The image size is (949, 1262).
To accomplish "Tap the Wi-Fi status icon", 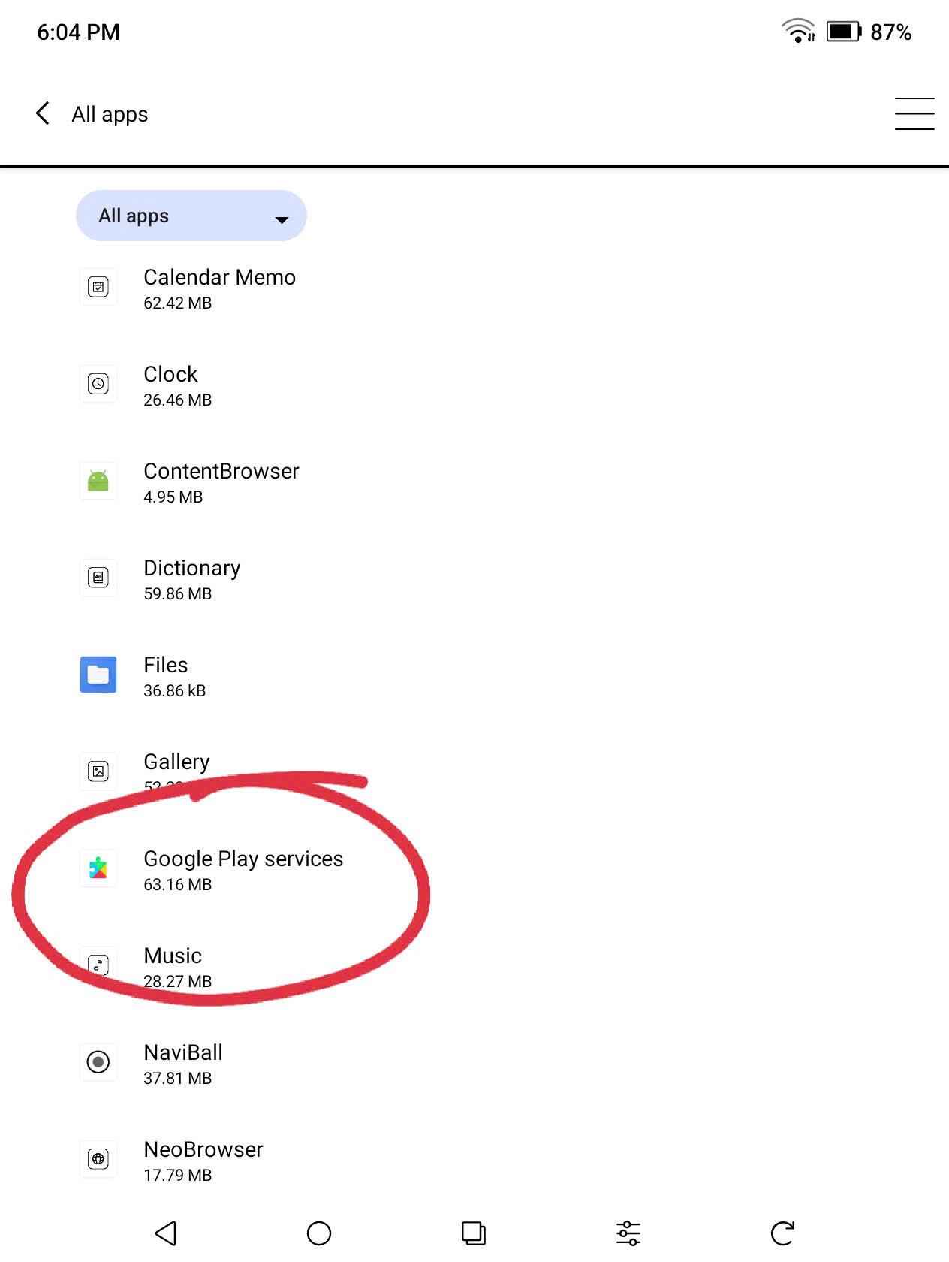I will point(798,31).
